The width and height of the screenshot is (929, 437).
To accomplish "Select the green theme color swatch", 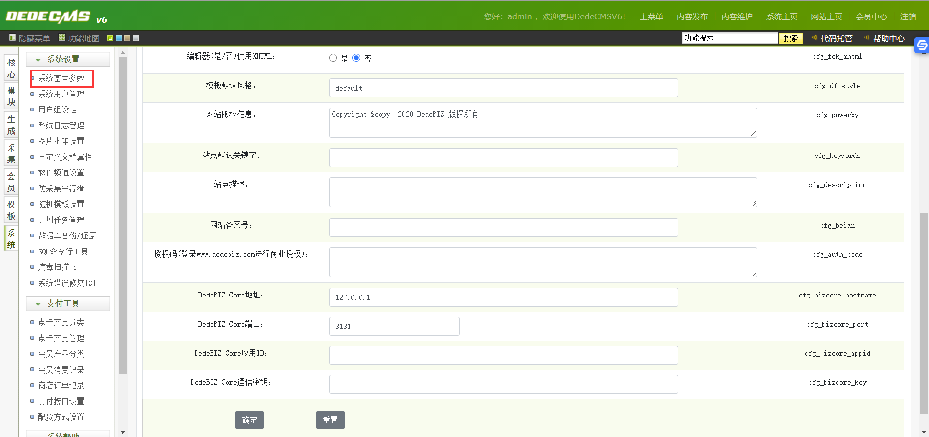I will [x=110, y=38].
